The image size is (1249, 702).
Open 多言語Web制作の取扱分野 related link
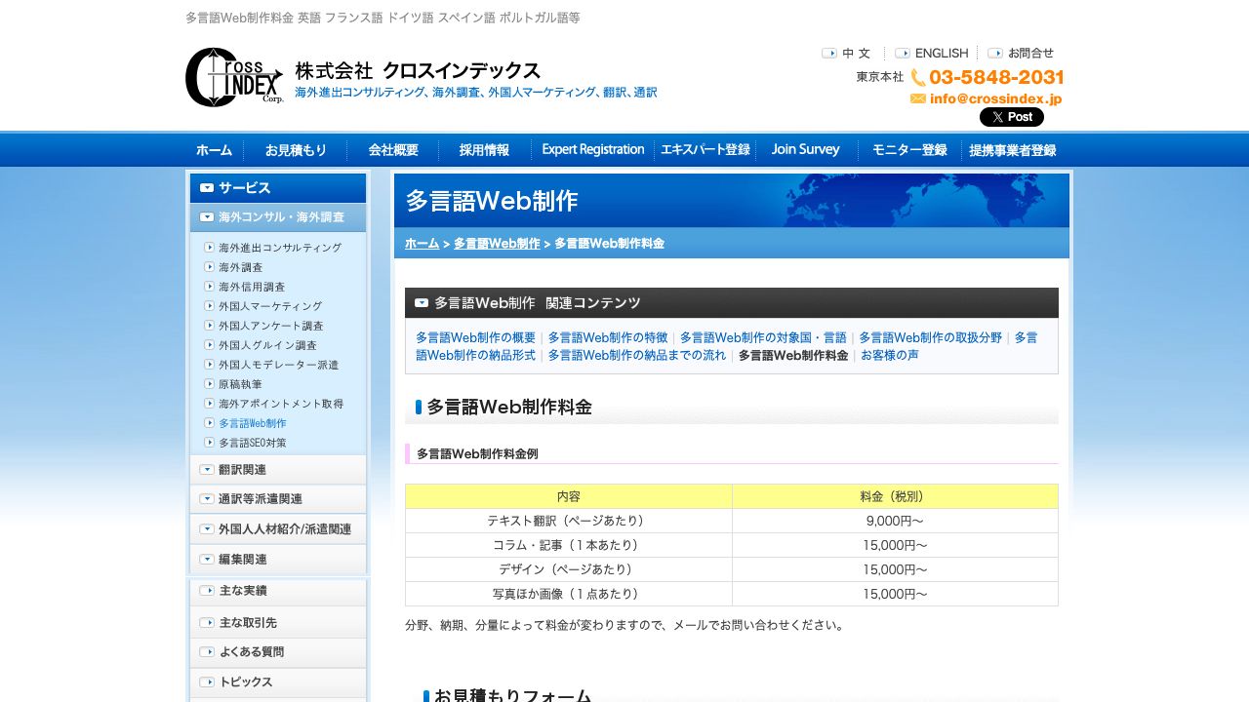click(x=930, y=337)
